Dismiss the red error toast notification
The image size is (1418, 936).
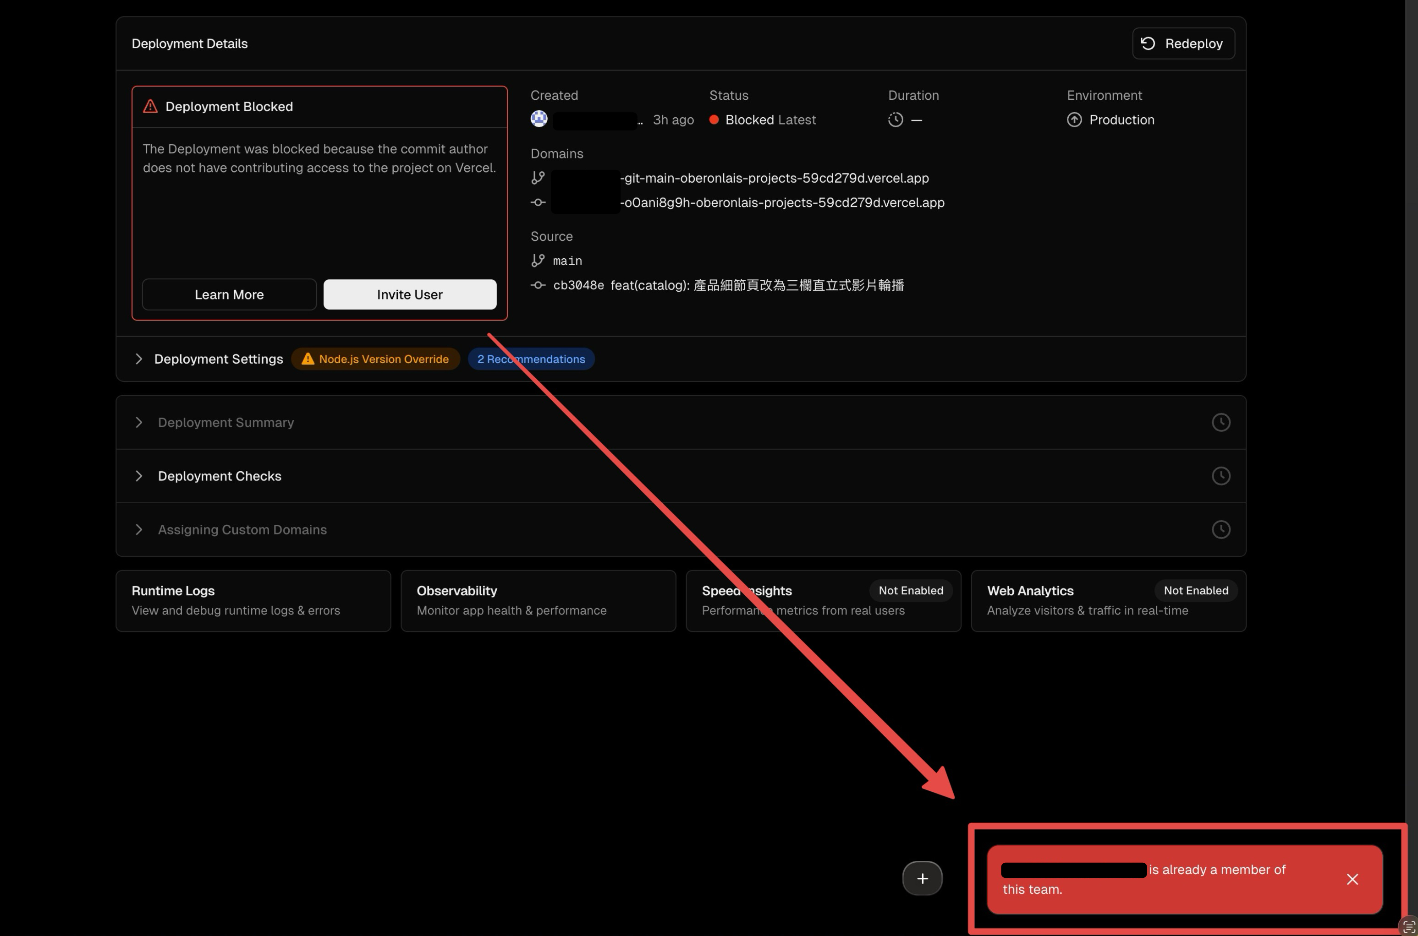1352,879
